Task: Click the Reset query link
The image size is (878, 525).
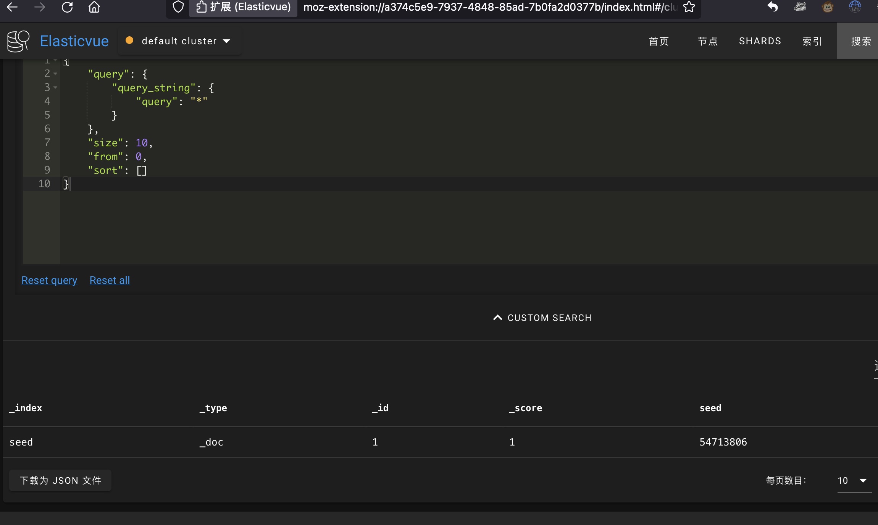Action: pyautogui.click(x=49, y=280)
